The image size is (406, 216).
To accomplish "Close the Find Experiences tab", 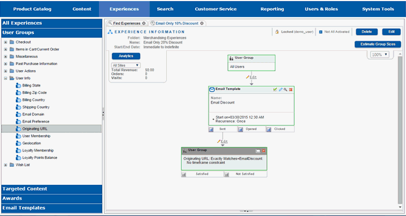I will point(144,23).
